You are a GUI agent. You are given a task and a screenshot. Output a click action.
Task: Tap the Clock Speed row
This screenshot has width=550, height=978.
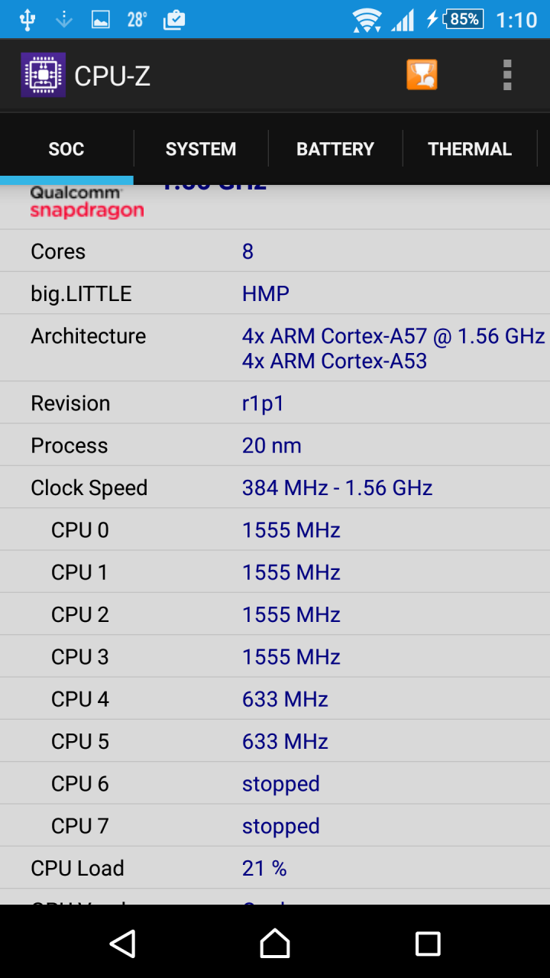point(275,487)
